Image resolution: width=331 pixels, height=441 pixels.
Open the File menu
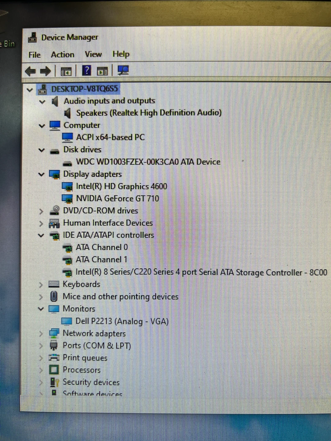point(35,55)
